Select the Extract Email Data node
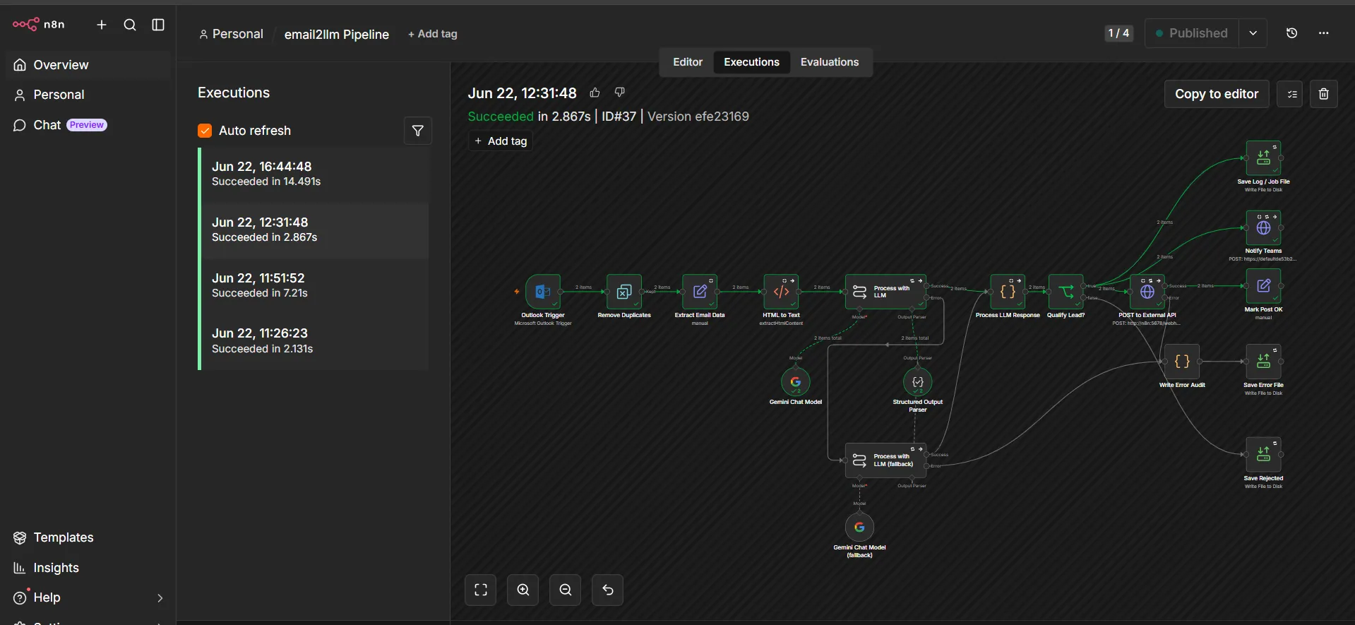The width and height of the screenshot is (1355, 625). 700,292
